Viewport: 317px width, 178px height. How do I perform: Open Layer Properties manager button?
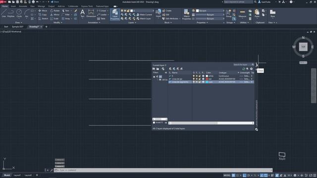[115, 14]
